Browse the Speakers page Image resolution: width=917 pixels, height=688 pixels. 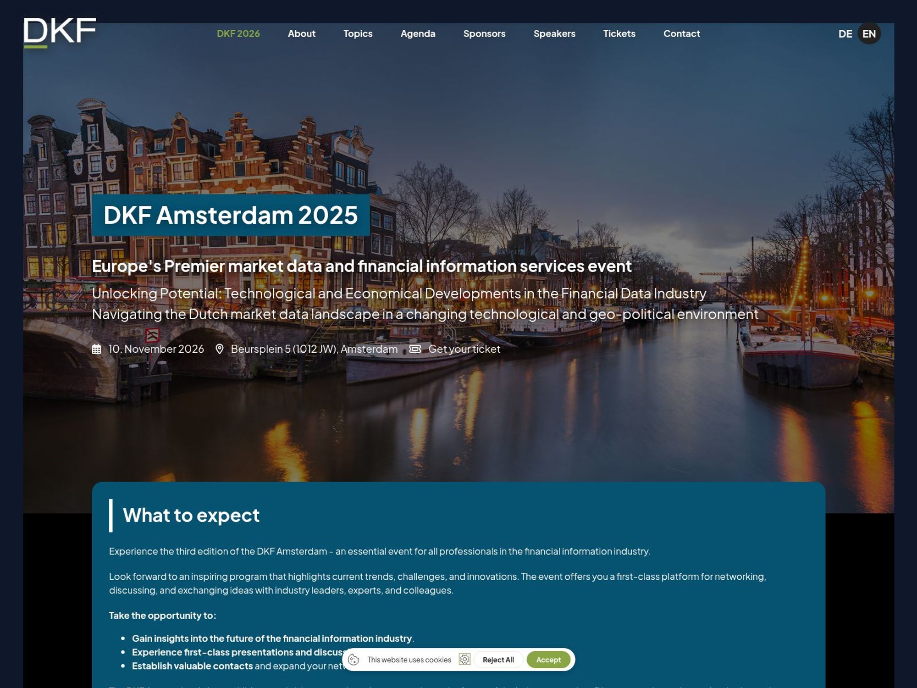pos(554,33)
